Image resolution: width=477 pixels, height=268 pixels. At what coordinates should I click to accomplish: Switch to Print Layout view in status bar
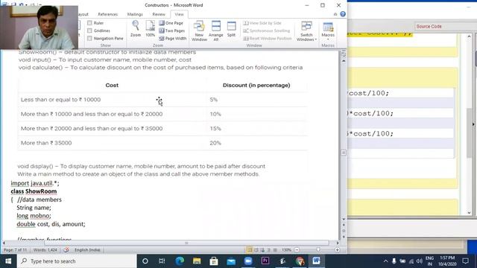click(250, 250)
